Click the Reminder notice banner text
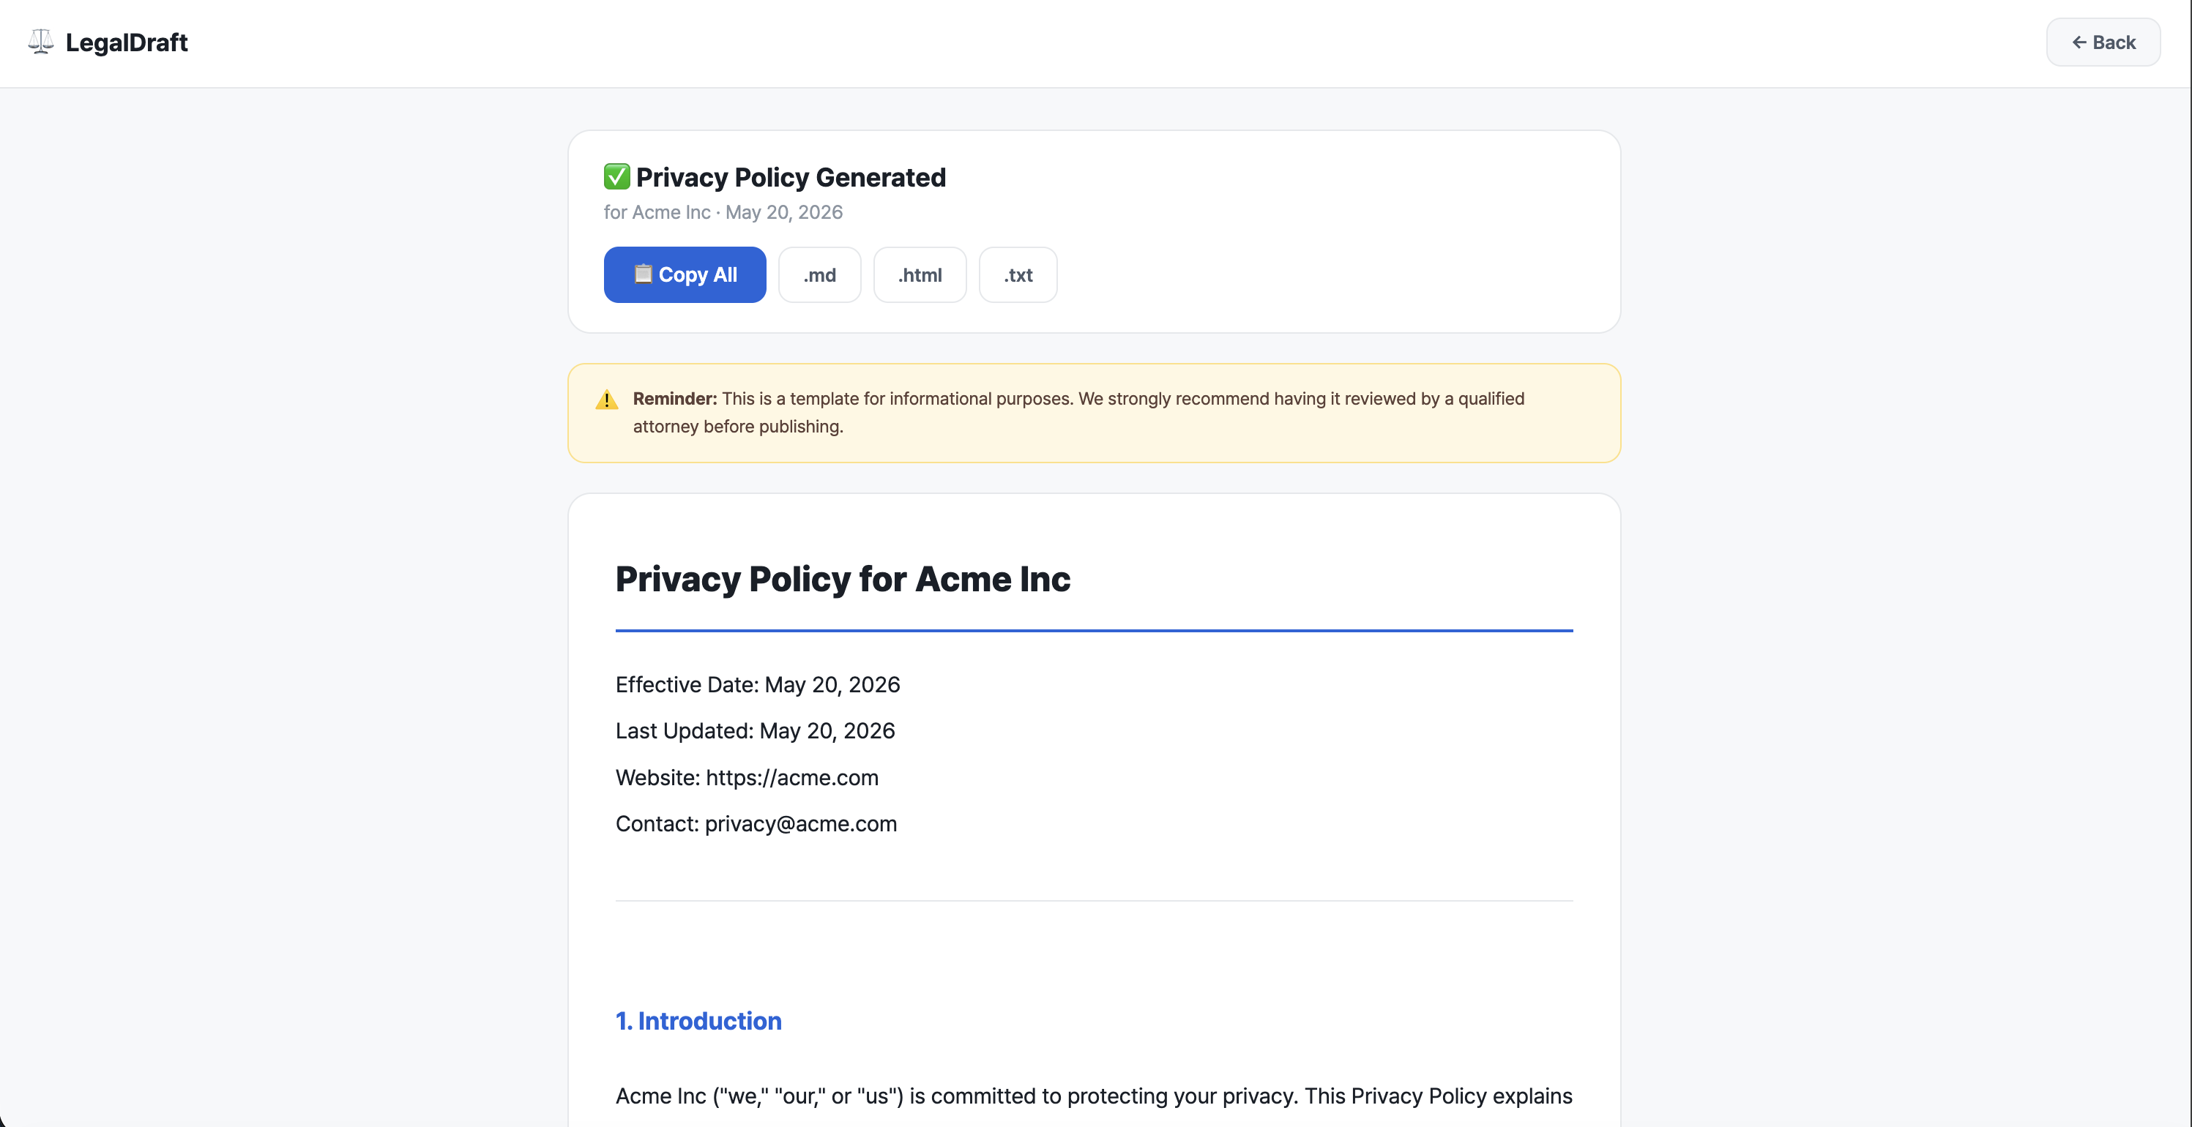Screen dimensions: 2192x1127 pos(1078,413)
